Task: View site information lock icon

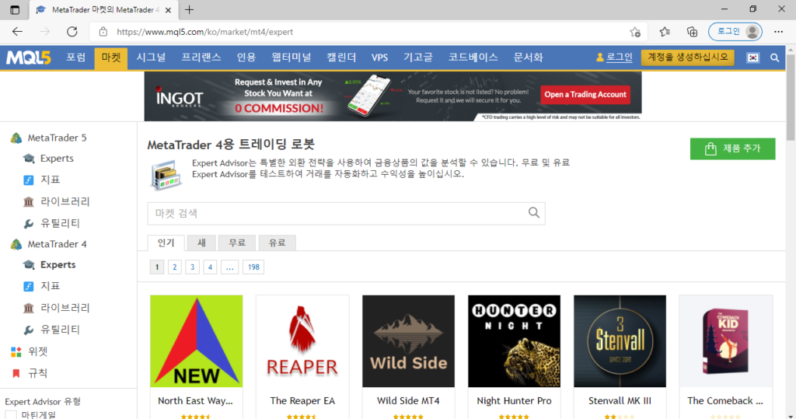Action: 103,32
